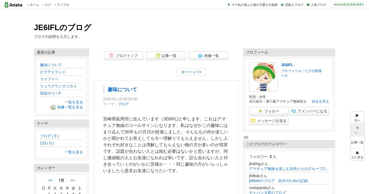Click 一覧を見る under テーマ section

pos(74,152)
